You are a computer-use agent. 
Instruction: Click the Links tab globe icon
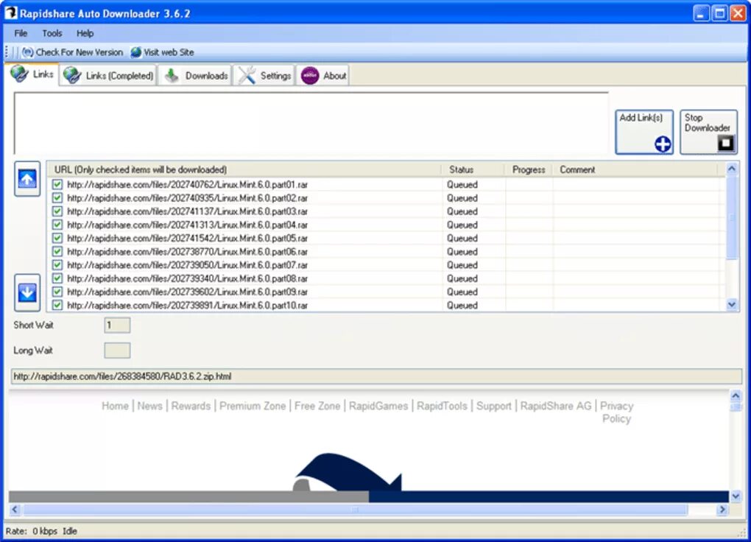(x=20, y=74)
